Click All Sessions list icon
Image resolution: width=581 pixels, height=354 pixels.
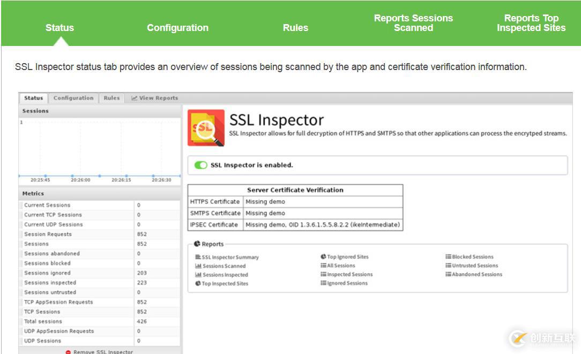(x=324, y=265)
